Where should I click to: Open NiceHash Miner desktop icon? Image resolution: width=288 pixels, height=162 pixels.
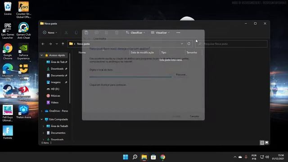23,72
